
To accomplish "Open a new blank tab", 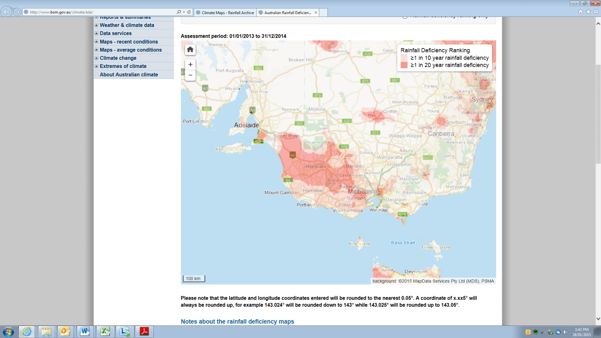I will (x=323, y=12).
